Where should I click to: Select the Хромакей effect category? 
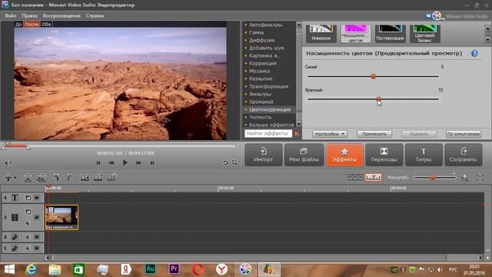261,102
